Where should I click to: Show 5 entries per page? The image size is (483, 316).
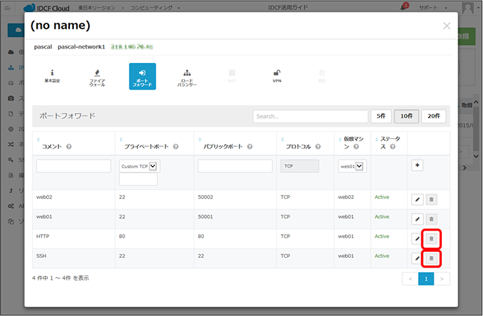pyautogui.click(x=381, y=116)
